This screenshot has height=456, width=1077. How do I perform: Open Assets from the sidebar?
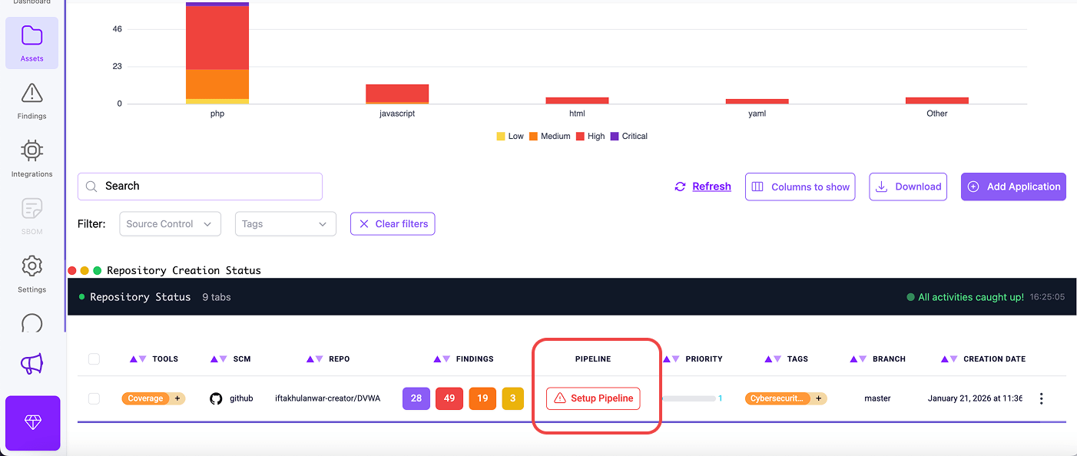pos(31,43)
